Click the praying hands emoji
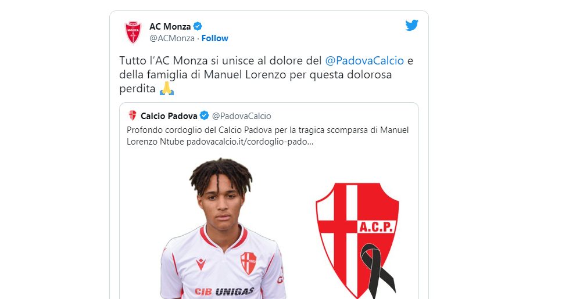Viewport: 562px width, 299px height. click(166, 88)
